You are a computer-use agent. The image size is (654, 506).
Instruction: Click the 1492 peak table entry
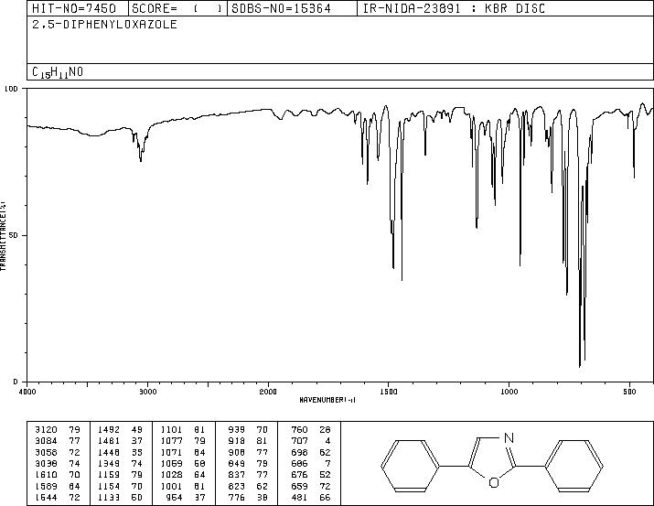(x=120, y=430)
